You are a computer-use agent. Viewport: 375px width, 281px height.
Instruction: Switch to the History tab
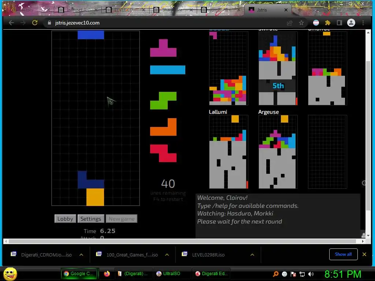[30, 10]
